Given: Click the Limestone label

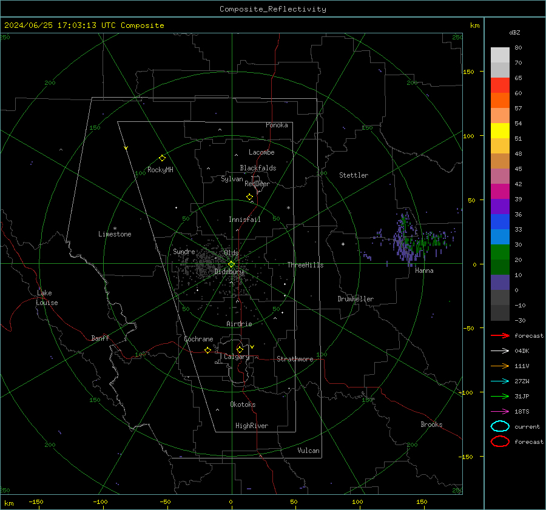Looking at the screenshot, I should pyautogui.click(x=115, y=234).
